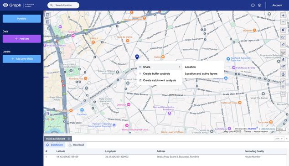This screenshot has height=166, width=289.
Task: Toggle the table view panel icon
Action: click(x=48, y=22)
